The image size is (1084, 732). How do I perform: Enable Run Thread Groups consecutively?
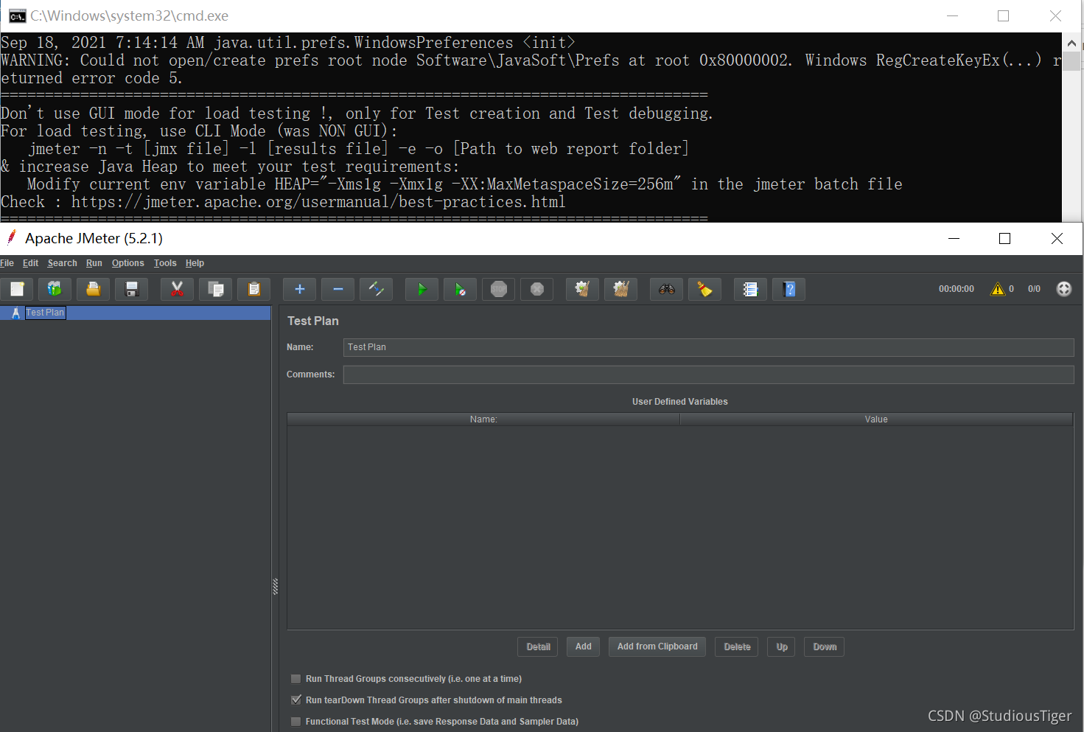[296, 679]
